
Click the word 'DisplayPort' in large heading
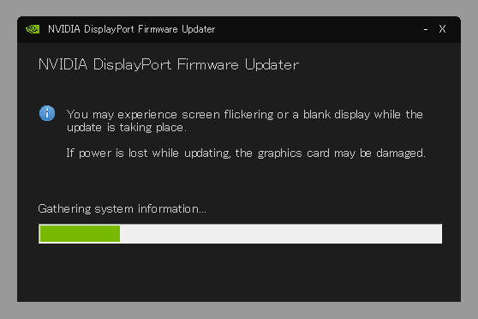coord(132,64)
